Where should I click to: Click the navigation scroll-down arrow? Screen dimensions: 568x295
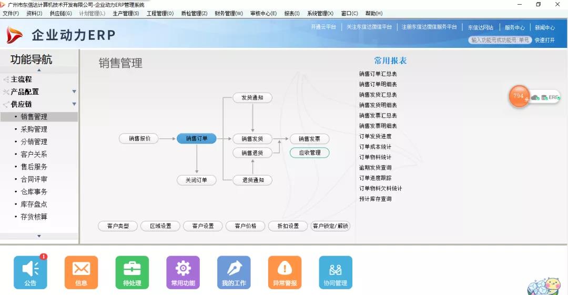[x=39, y=236]
